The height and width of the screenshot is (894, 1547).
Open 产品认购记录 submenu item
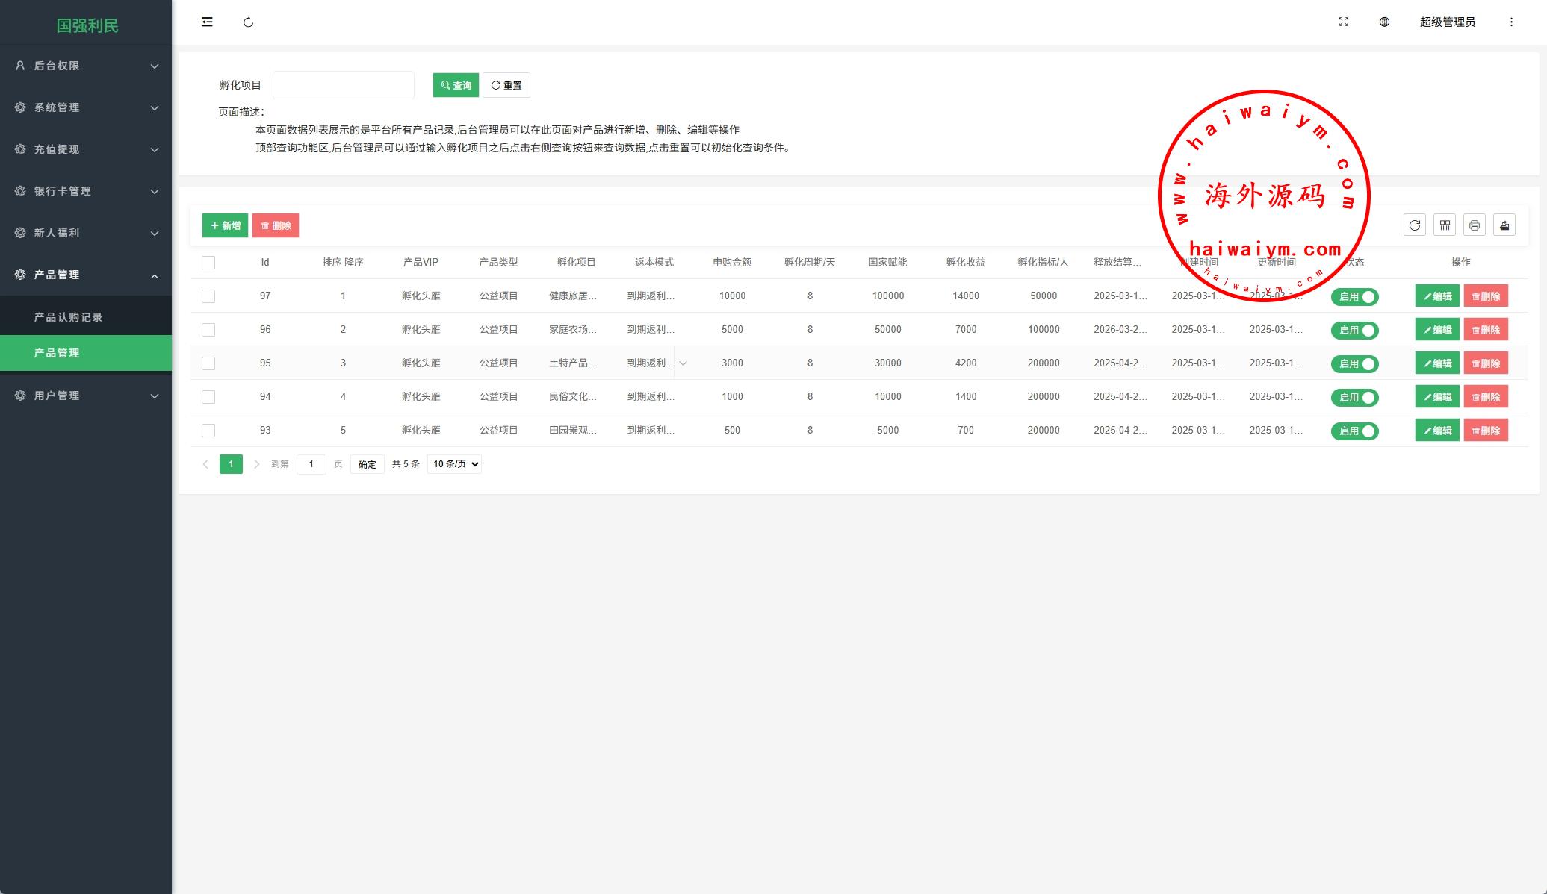(68, 317)
